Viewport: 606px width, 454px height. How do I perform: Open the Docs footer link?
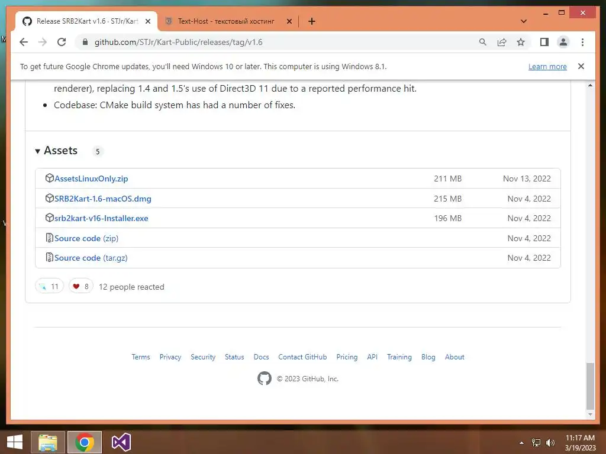[x=261, y=357]
